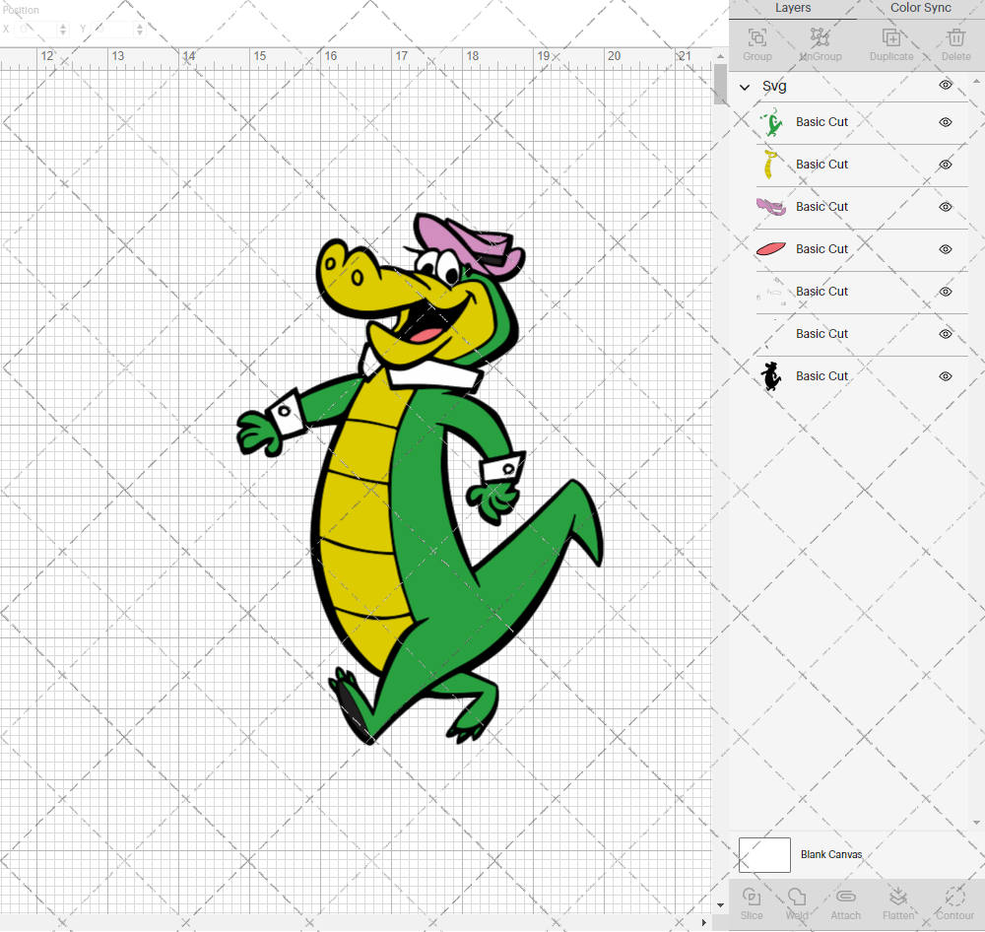Click the Contour icon
The width and height of the screenshot is (985, 932).
tap(954, 897)
